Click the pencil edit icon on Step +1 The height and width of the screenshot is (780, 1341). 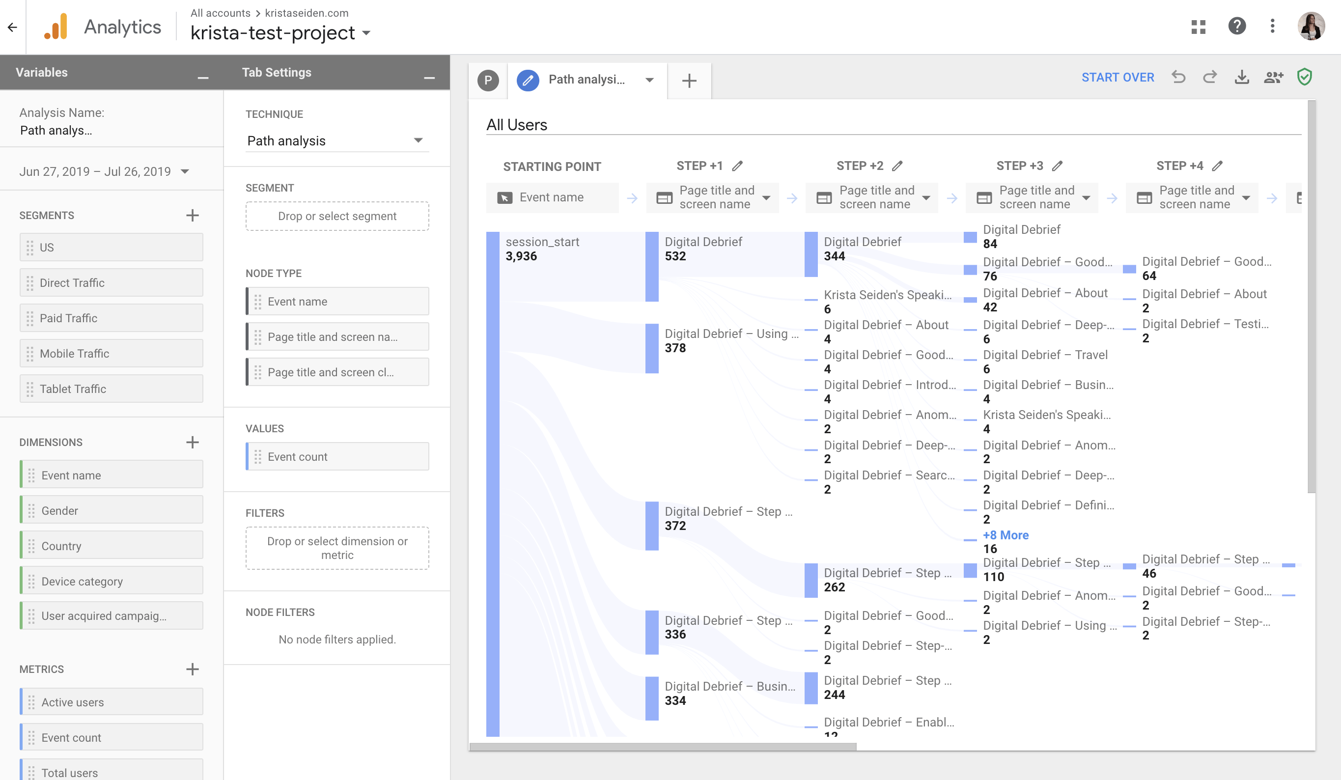(738, 166)
